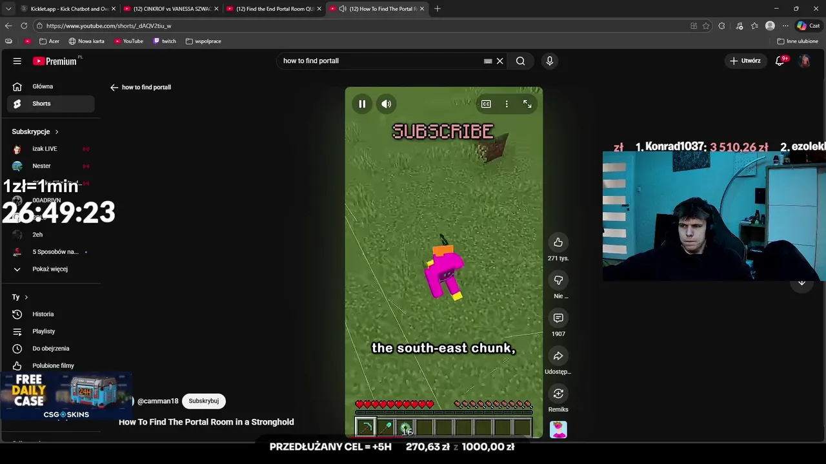Screen dimensions: 826x464
Task: Open Do obejrzenia watch later list
Action: click(50, 349)
